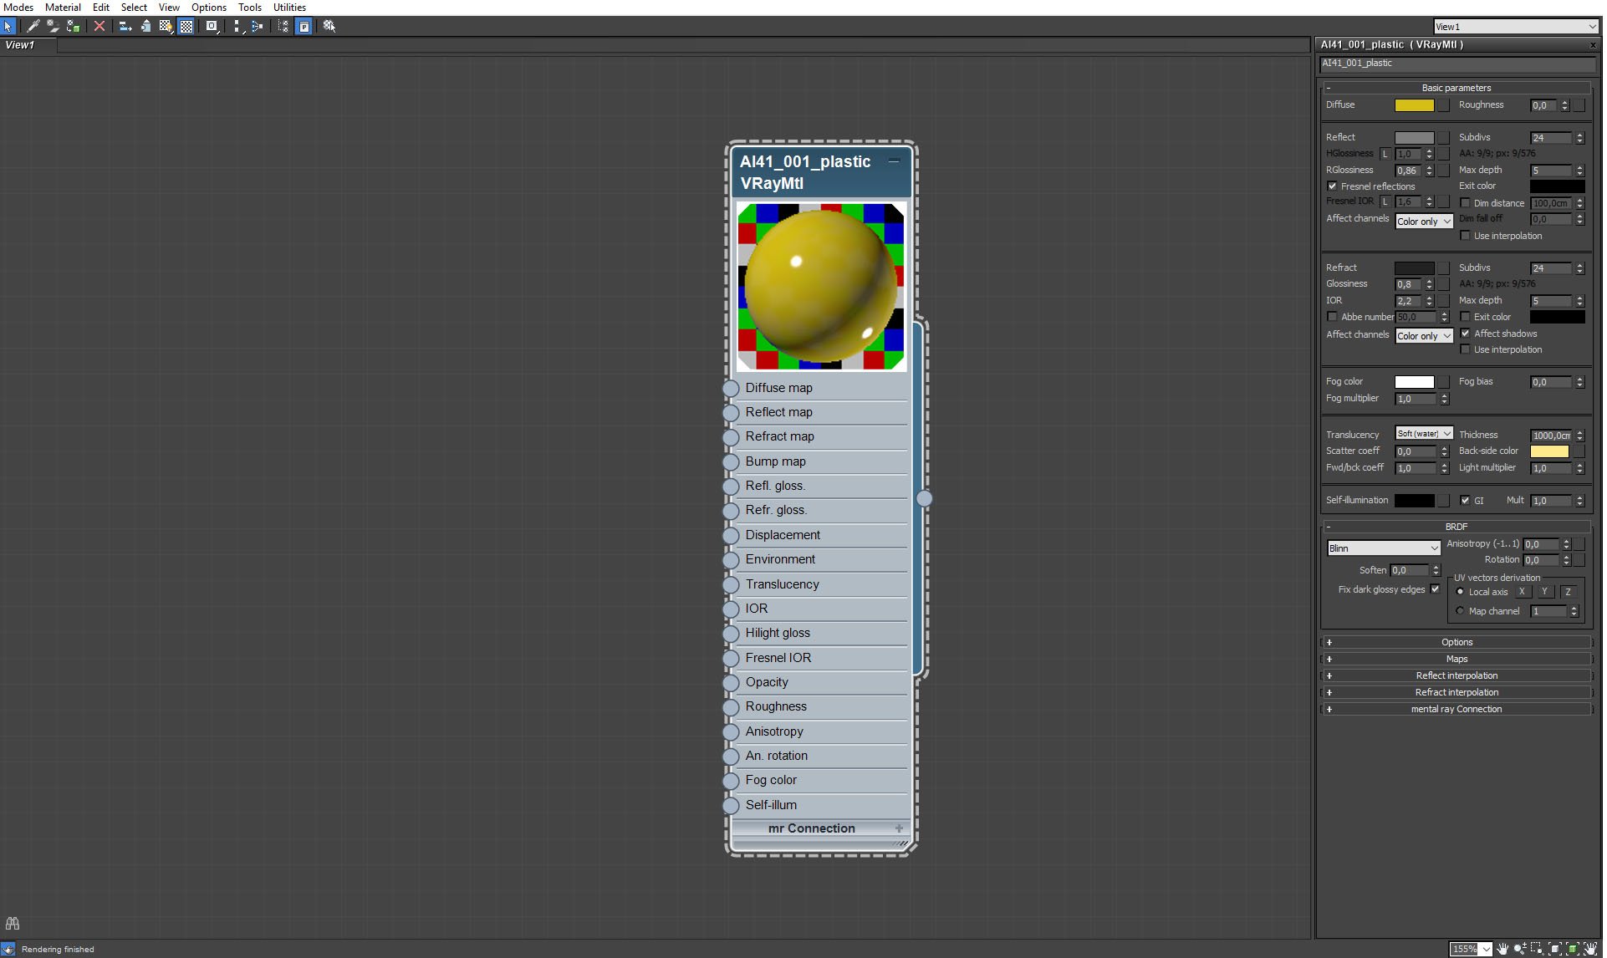Expand Reflect interpolation rollout
This screenshot has width=1607, height=958.
(1457, 675)
